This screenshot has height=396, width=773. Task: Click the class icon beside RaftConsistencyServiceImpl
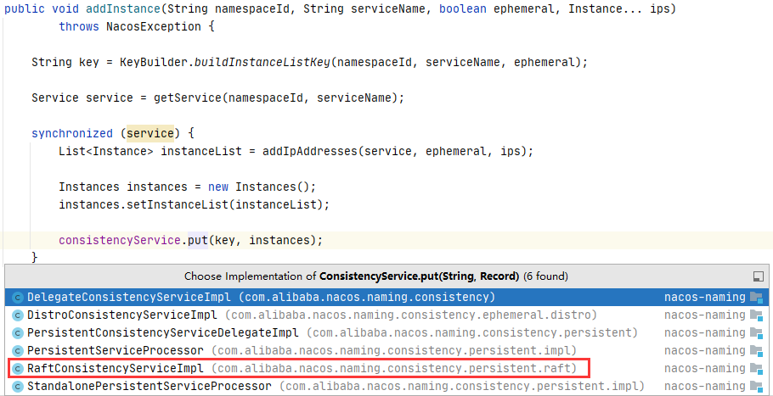[18, 368]
